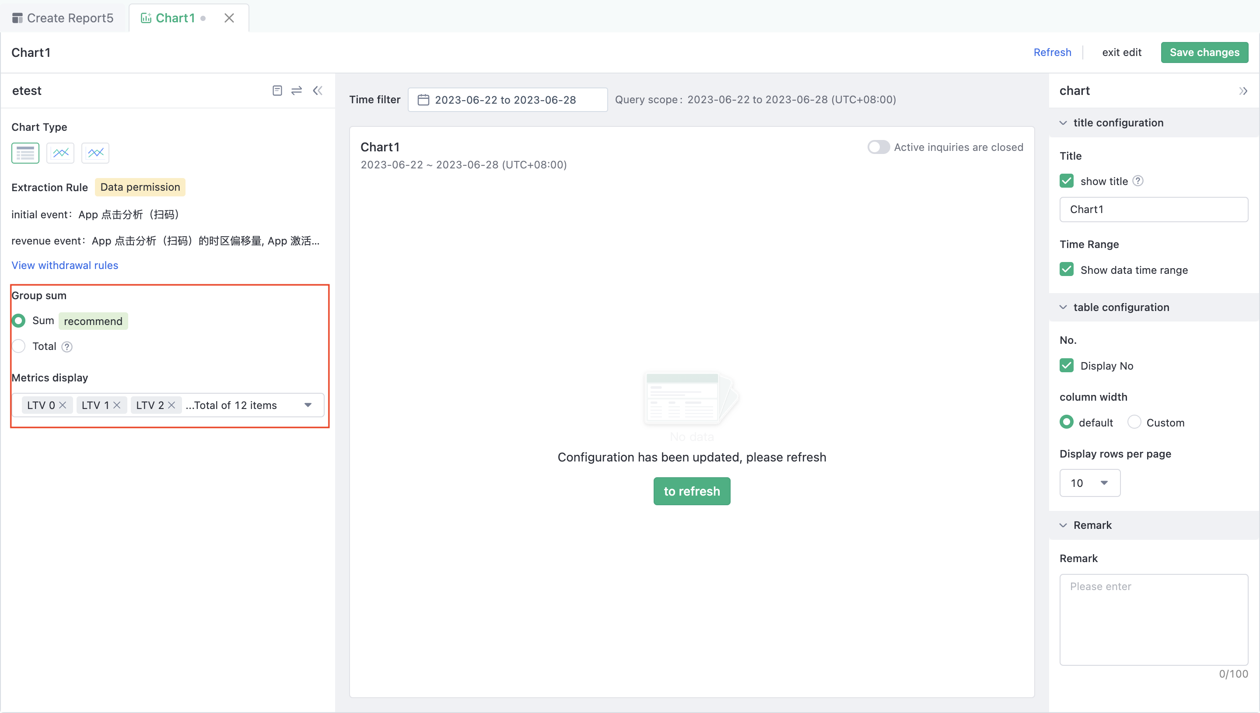The width and height of the screenshot is (1260, 713).
Task: Uncheck the Show data time range checkbox
Action: tap(1067, 269)
